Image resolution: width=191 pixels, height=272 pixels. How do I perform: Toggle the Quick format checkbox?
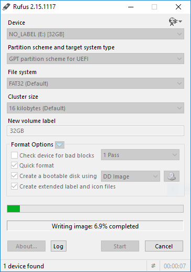pos(14,165)
